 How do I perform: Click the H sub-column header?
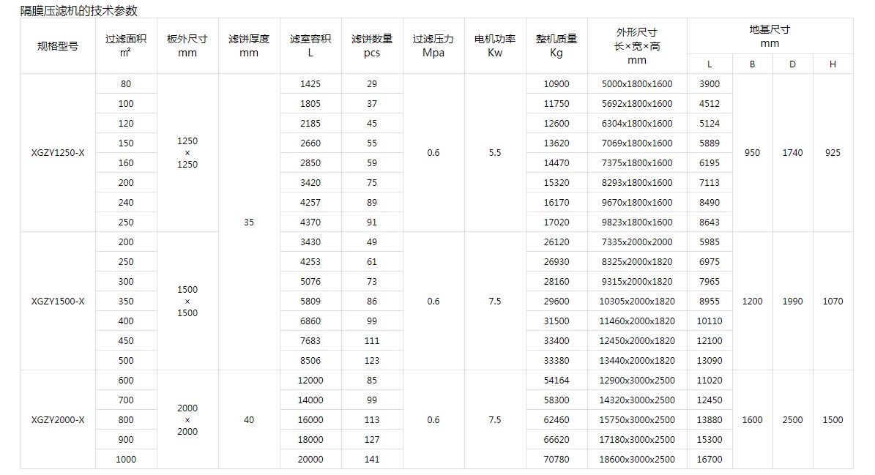click(833, 64)
